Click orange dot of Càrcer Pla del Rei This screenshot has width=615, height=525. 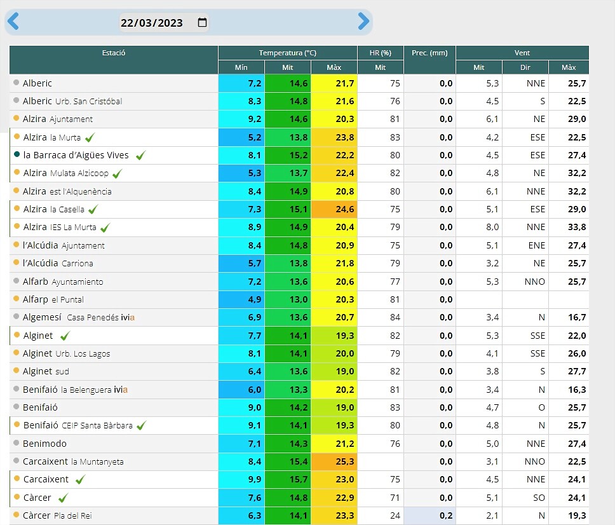pyautogui.click(x=16, y=514)
